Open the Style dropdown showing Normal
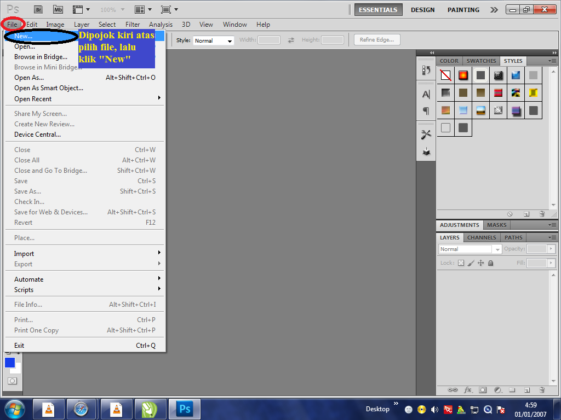Screen dimensions: 561x420 pyautogui.click(x=213, y=40)
